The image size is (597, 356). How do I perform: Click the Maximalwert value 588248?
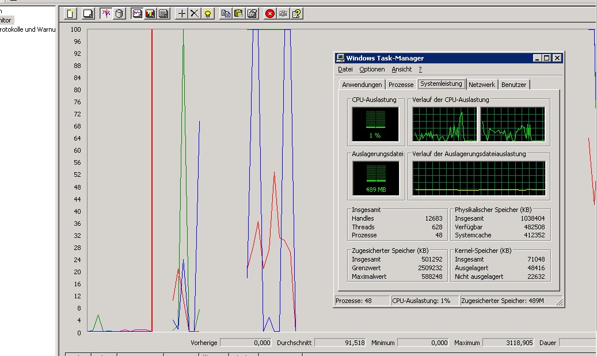tap(432, 277)
